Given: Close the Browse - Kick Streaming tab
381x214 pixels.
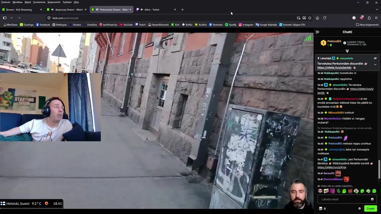Looking at the screenshot, I should point(41,10).
